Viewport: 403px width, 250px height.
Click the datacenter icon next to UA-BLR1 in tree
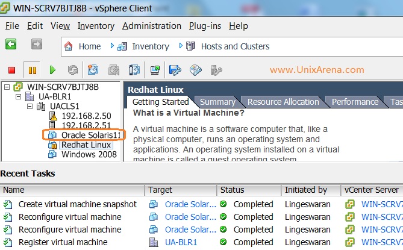click(30, 96)
